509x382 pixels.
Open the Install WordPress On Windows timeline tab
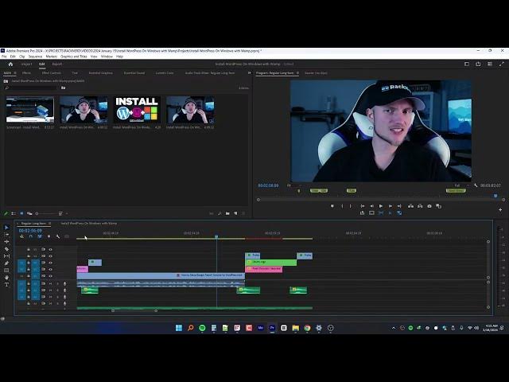[89, 223]
